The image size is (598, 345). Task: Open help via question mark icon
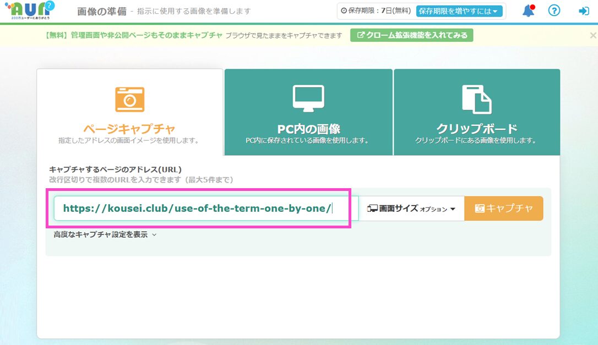(x=554, y=11)
